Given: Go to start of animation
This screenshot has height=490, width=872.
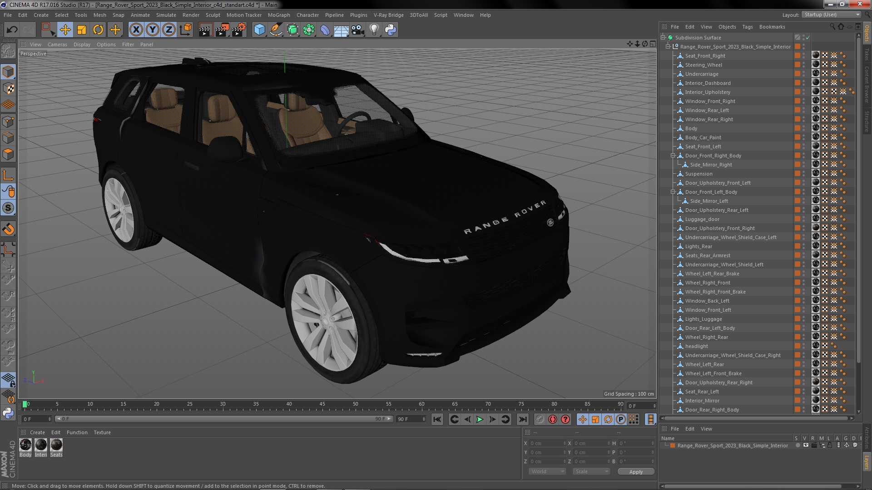Looking at the screenshot, I should point(437,419).
